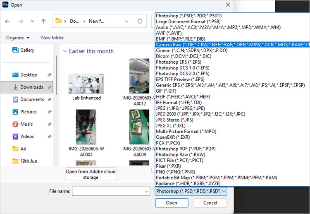The width and height of the screenshot is (310, 214).
Task: Choose PNG format from the list
Action: 232,172
